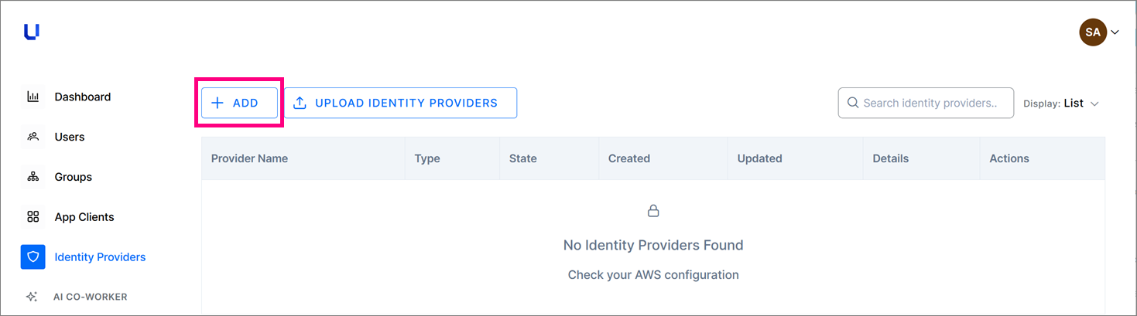Click the search magnifier icon
This screenshot has width=1137, height=316.
click(x=853, y=103)
